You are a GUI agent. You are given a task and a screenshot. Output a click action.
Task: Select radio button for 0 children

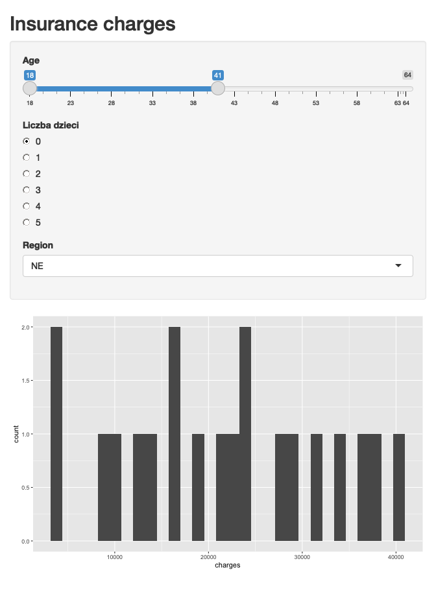pos(27,141)
